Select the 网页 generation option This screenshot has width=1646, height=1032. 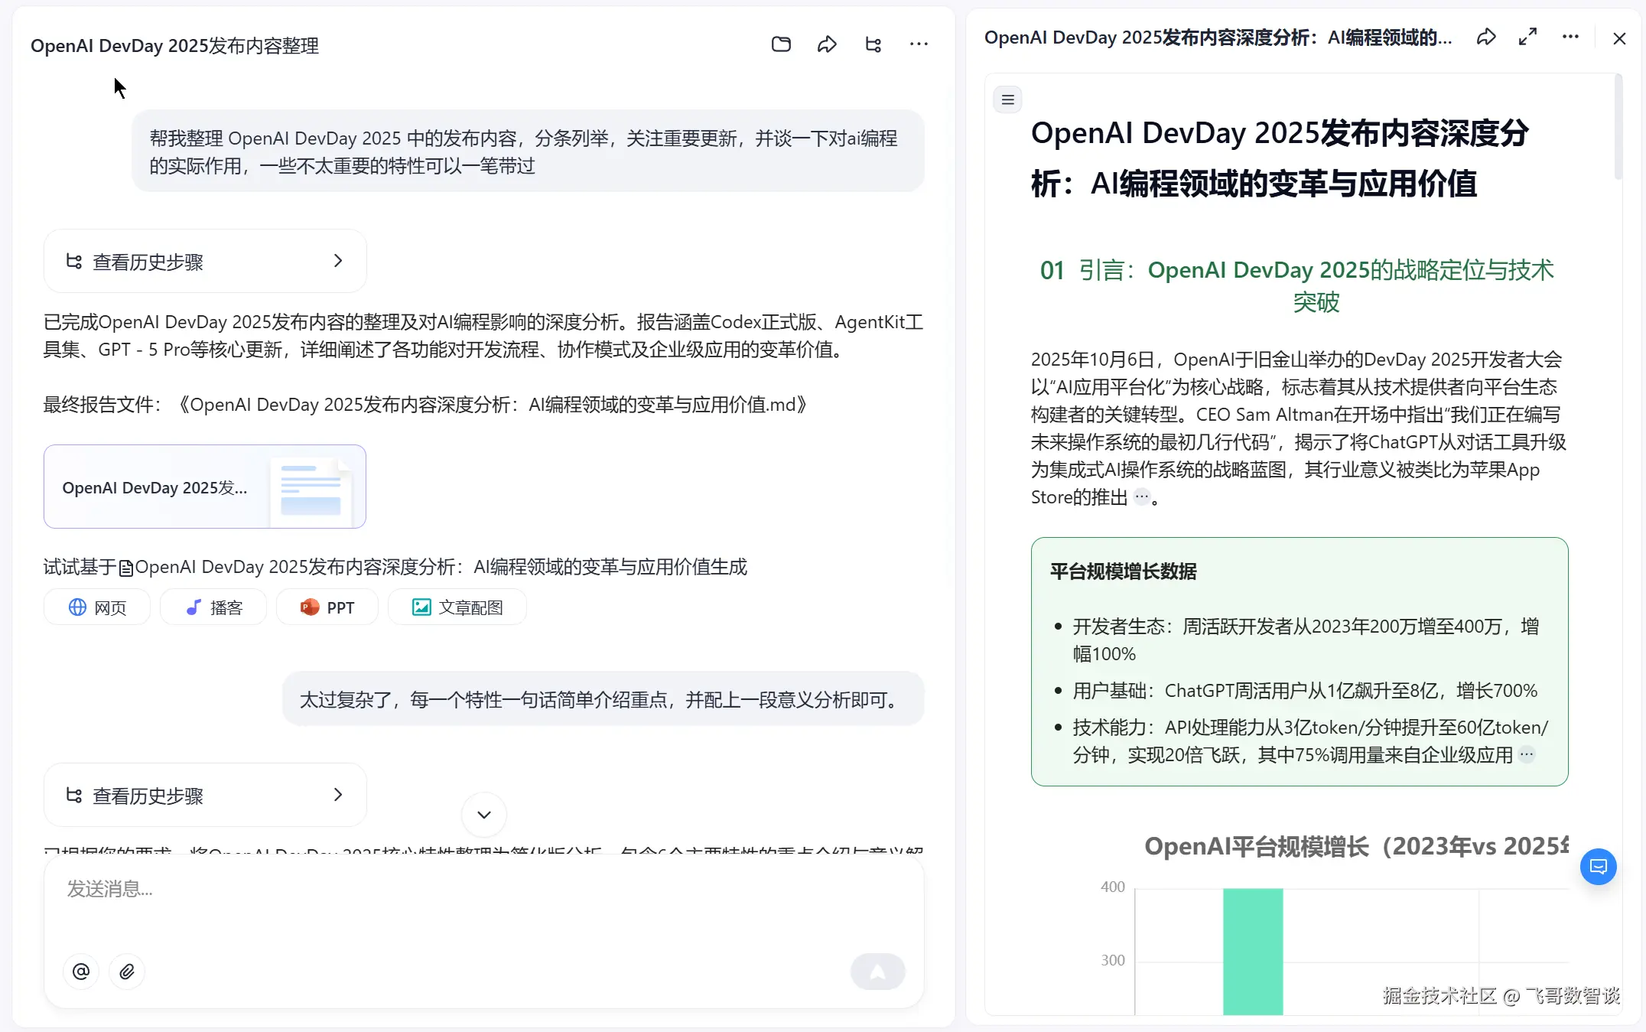98,607
